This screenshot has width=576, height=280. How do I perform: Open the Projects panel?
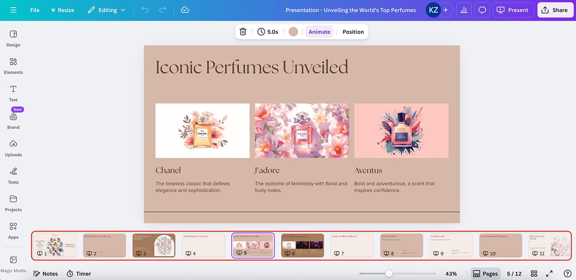coord(13,203)
